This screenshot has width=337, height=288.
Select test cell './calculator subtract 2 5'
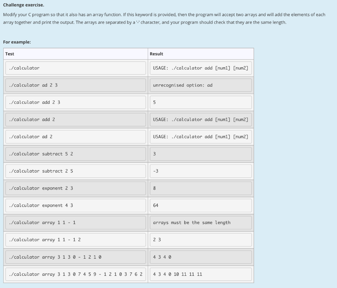click(x=76, y=171)
